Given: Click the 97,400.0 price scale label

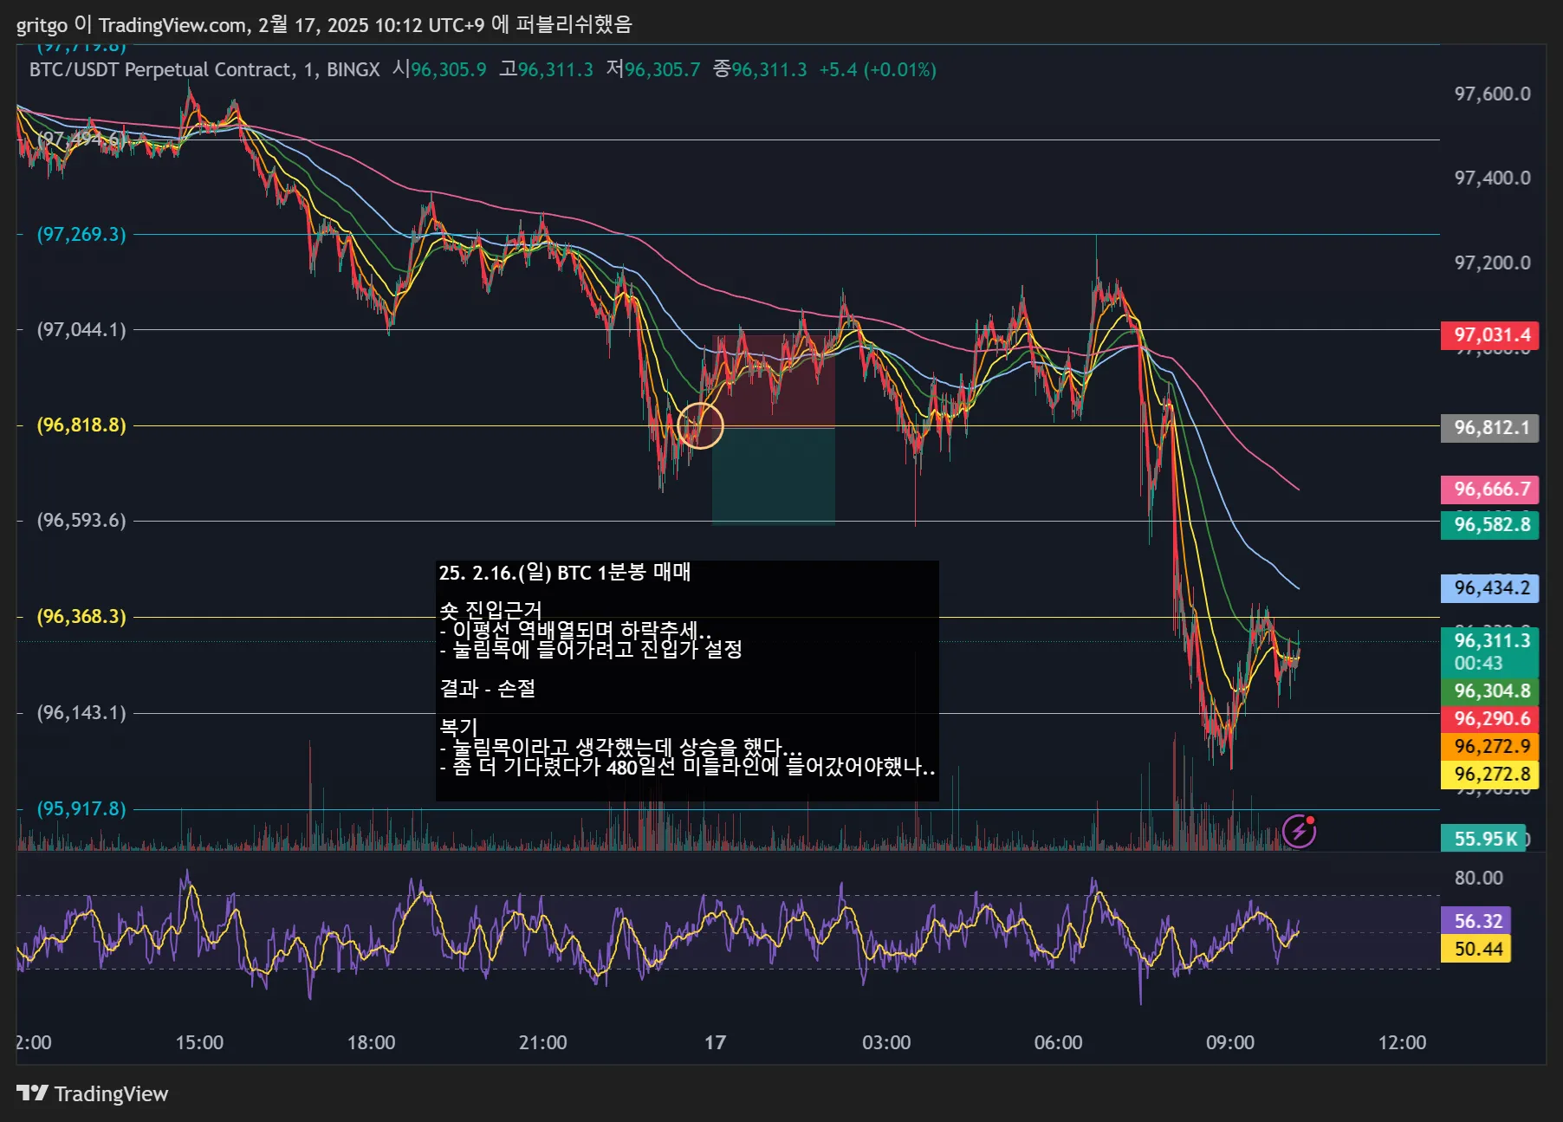Looking at the screenshot, I should 1492,178.
